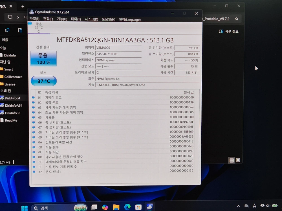The image size is (282, 211).
Task: Switch Explorer to details list view
Action: (x=232, y=160)
